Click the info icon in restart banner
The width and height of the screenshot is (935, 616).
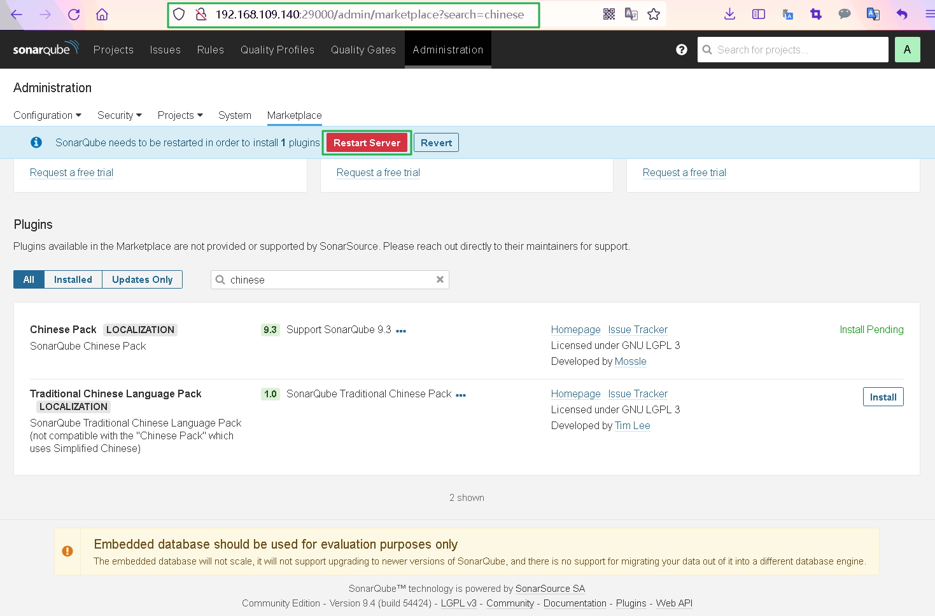(36, 142)
